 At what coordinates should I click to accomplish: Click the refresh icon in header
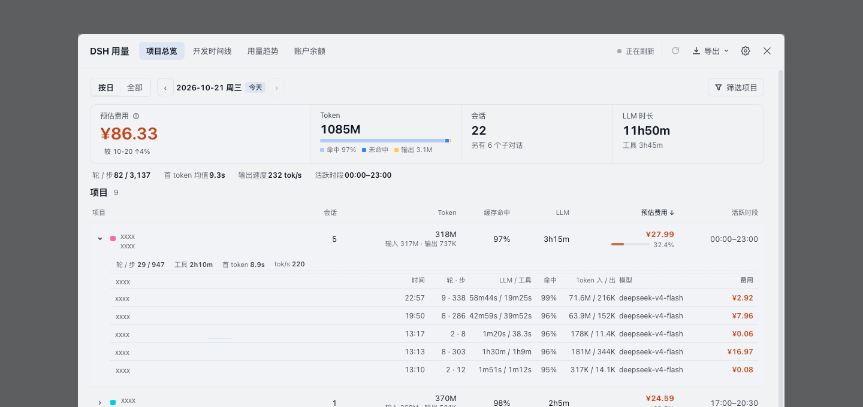coord(675,51)
